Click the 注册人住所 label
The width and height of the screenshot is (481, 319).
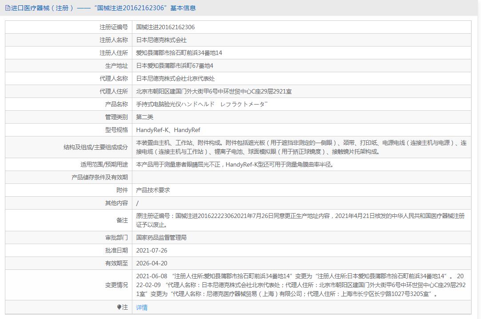tap(114, 53)
